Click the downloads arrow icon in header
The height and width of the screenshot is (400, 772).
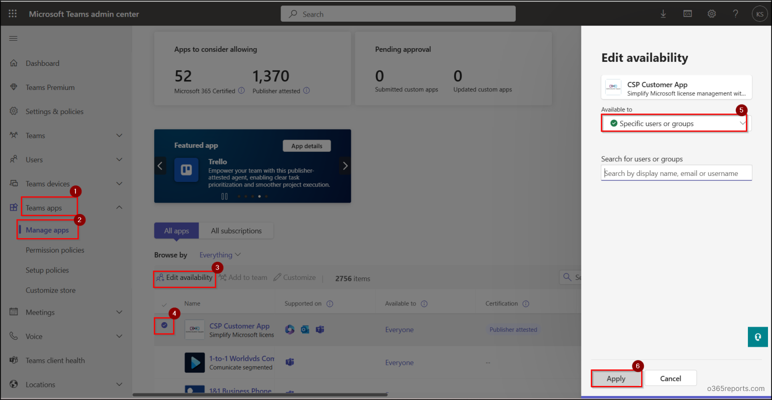(663, 14)
